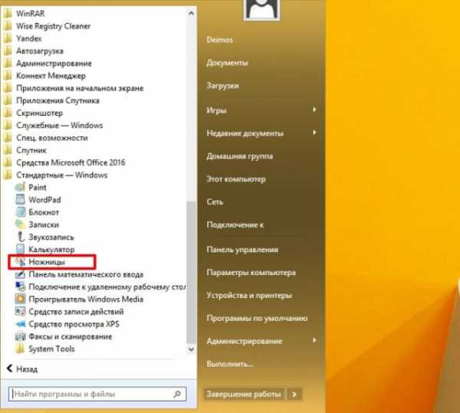Click the Завершение работы button
The width and height of the screenshot is (460, 413).
tap(244, 395)
